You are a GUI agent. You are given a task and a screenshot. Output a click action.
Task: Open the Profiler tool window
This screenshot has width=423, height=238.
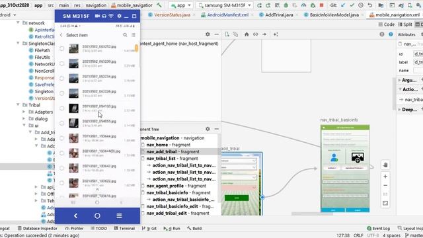74,228
